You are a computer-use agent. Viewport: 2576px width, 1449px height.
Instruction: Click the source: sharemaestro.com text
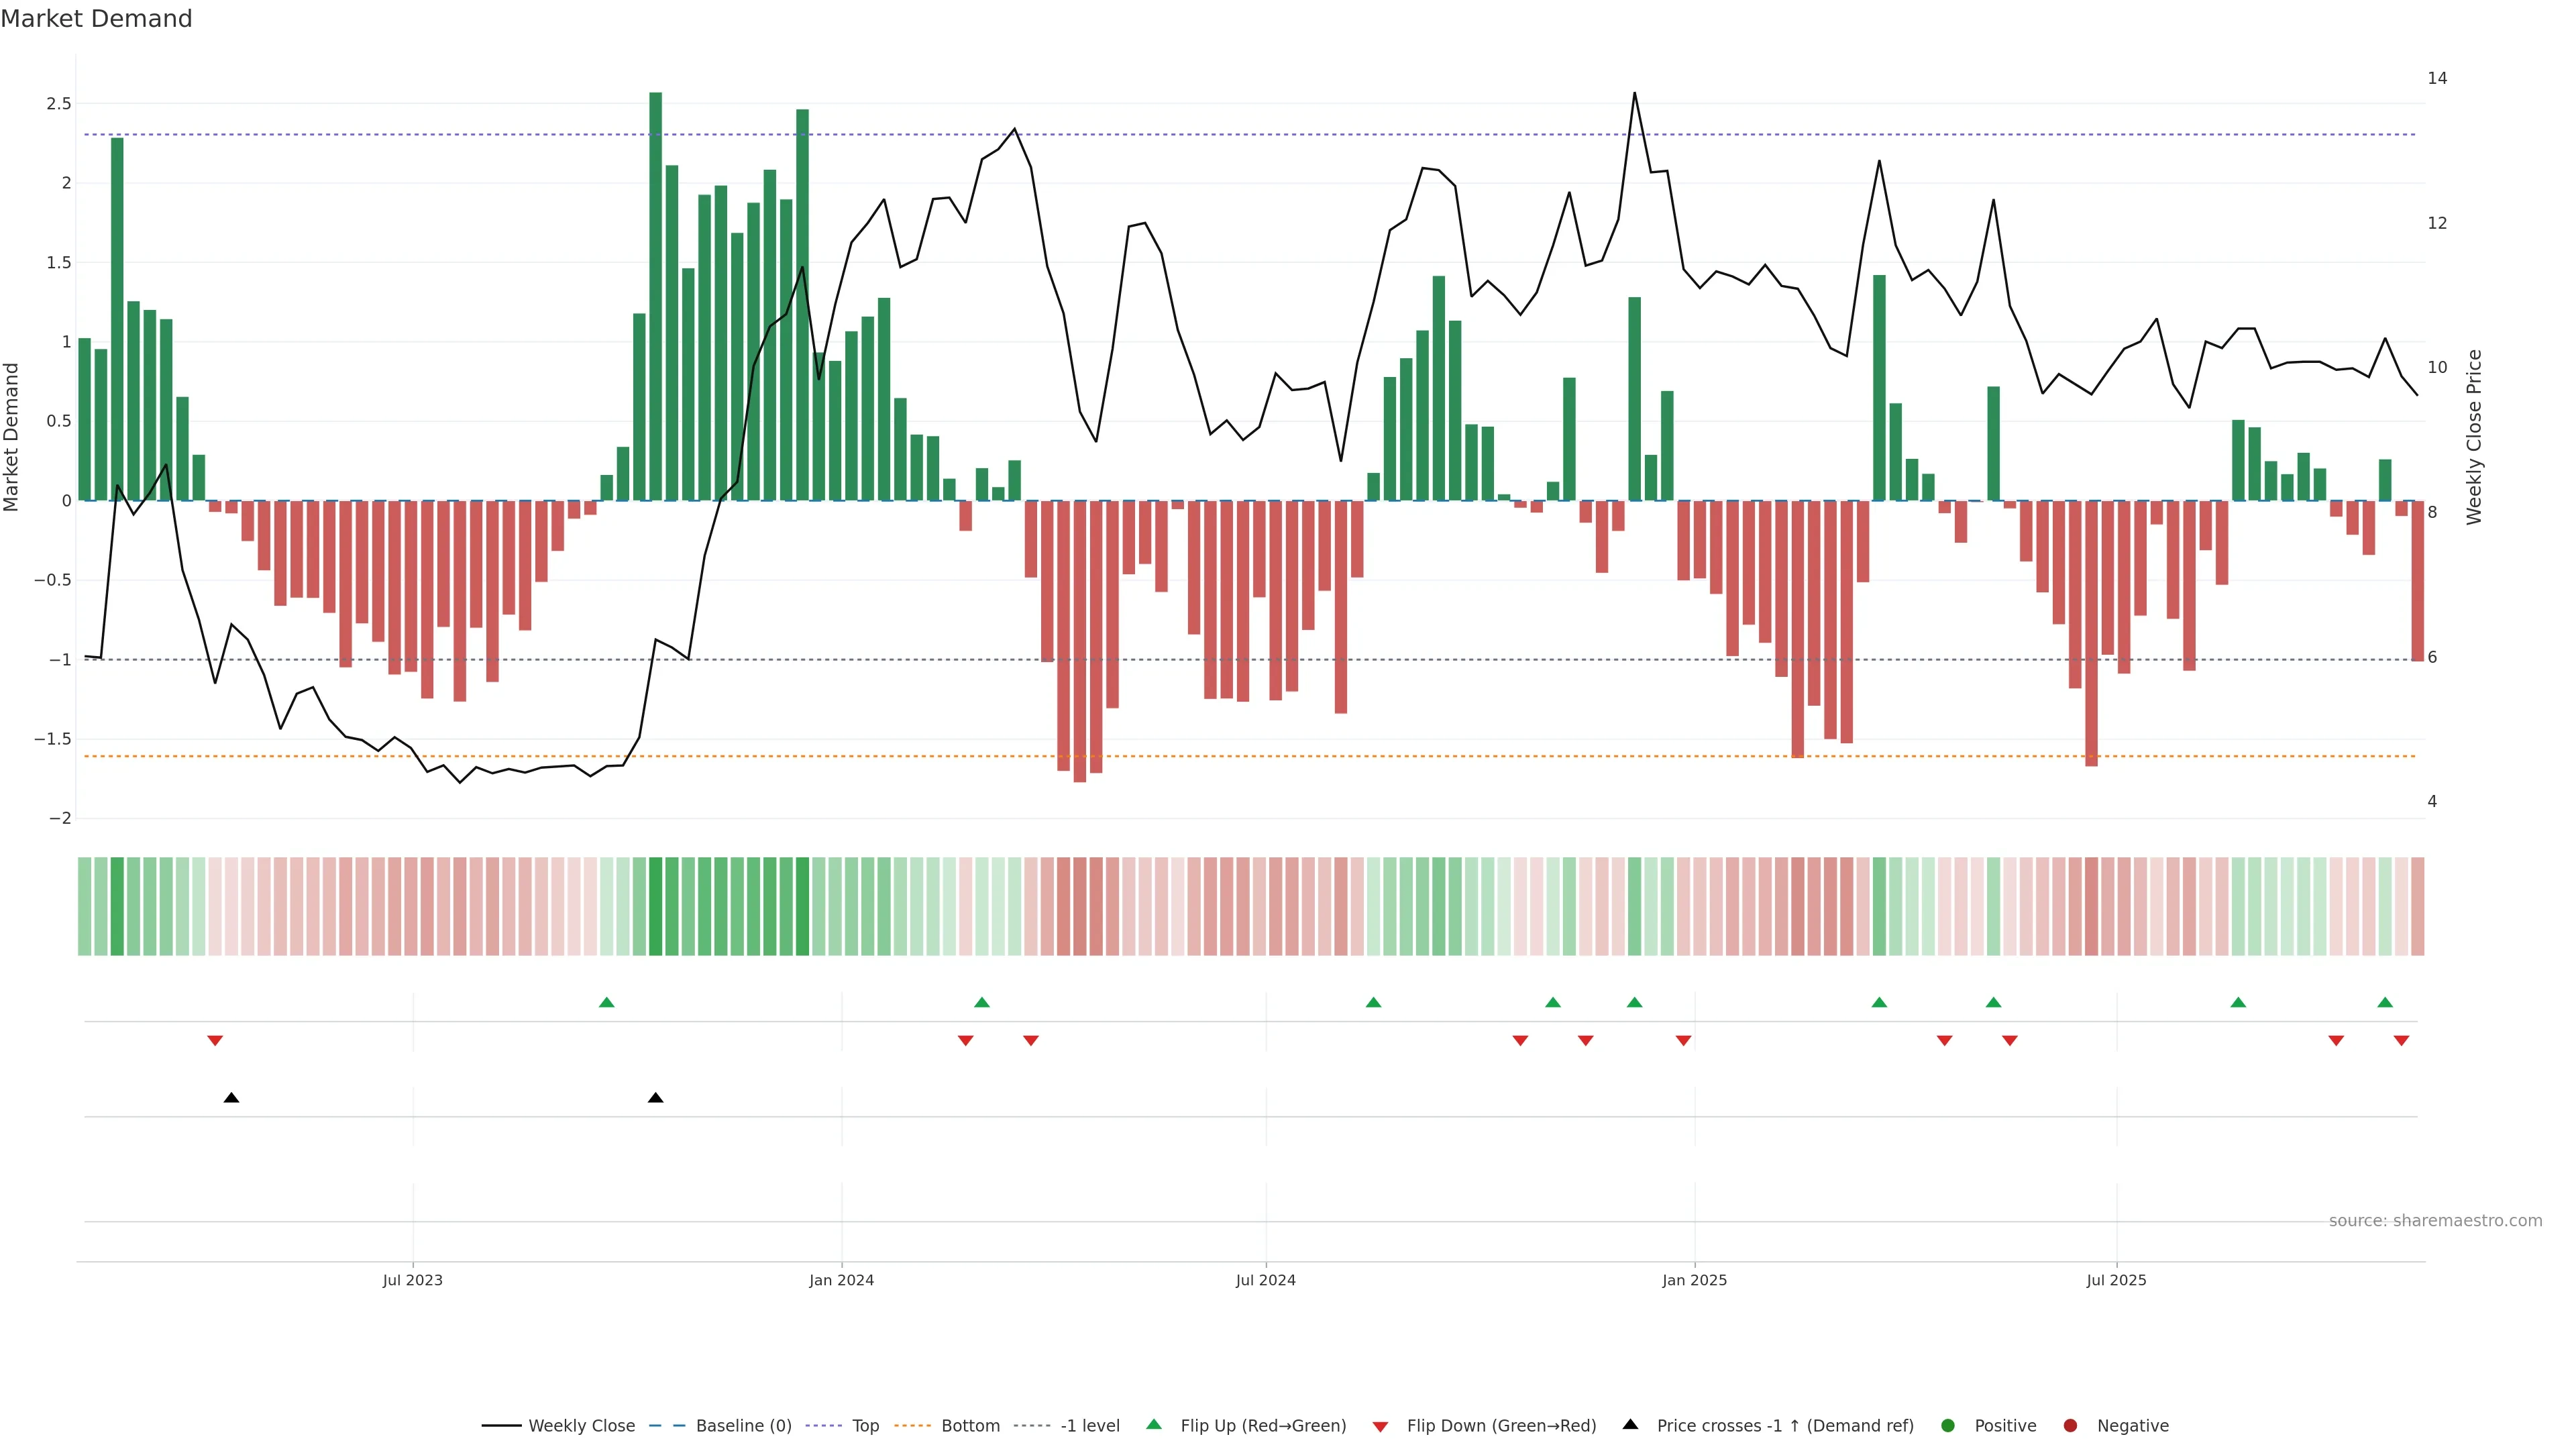point(2435,1221)
